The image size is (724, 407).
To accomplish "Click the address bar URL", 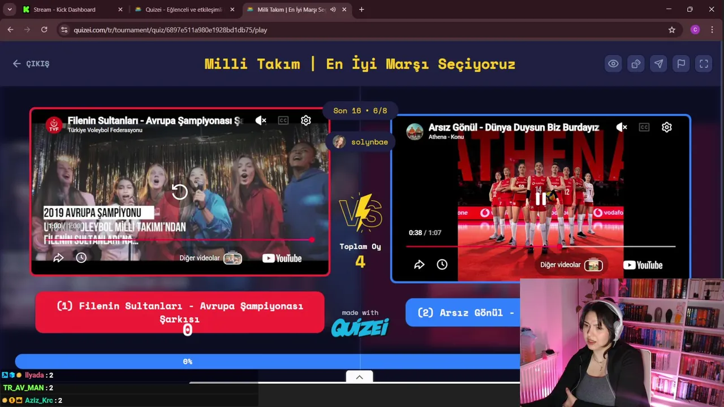I will (x=170, y=30).
